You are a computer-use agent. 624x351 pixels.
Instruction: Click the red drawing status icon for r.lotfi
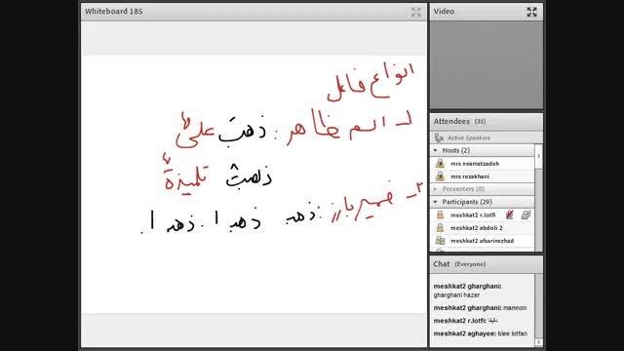coord(509,214)
